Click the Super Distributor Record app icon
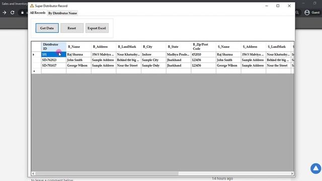 (x=32, y=6)
